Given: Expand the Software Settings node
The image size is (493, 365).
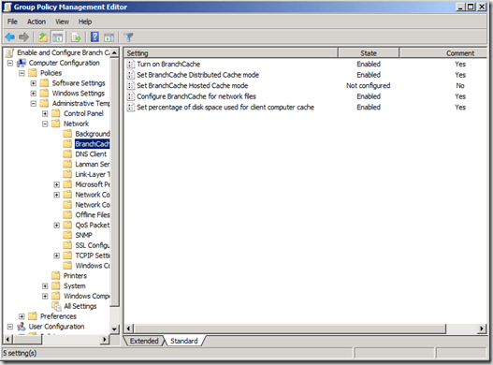Looking at the screenshot, I should [x=34, y=83].
